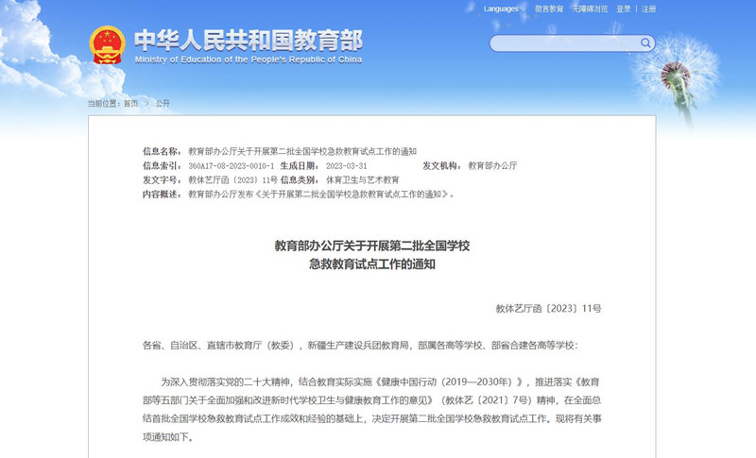This screenshot has height=458, width=756.
Task: Click the bold notice heading 急救教育试点工作的通知
Action: point(371,263)
